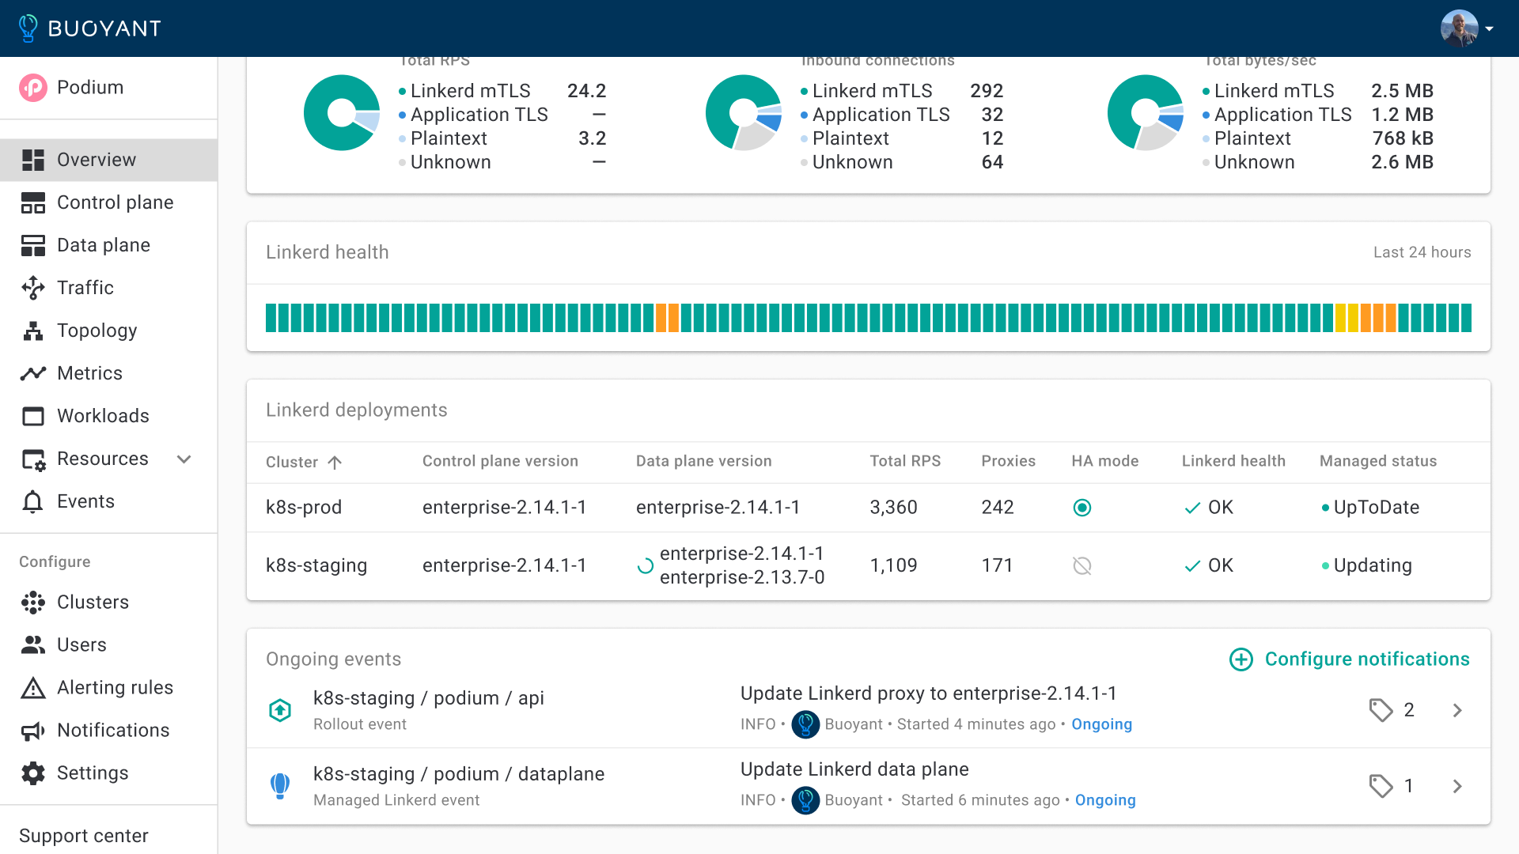Open Topology from the sidebar
1519x854 pixels.
[97, 331]
